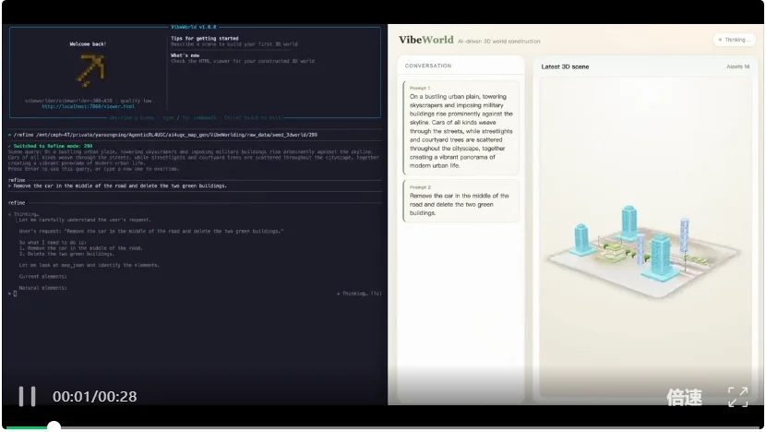Image resolution: width=766 pixels, height=432 pixels.
Task: Click the Latest 3D scene heading
Action: click(565, 66)
